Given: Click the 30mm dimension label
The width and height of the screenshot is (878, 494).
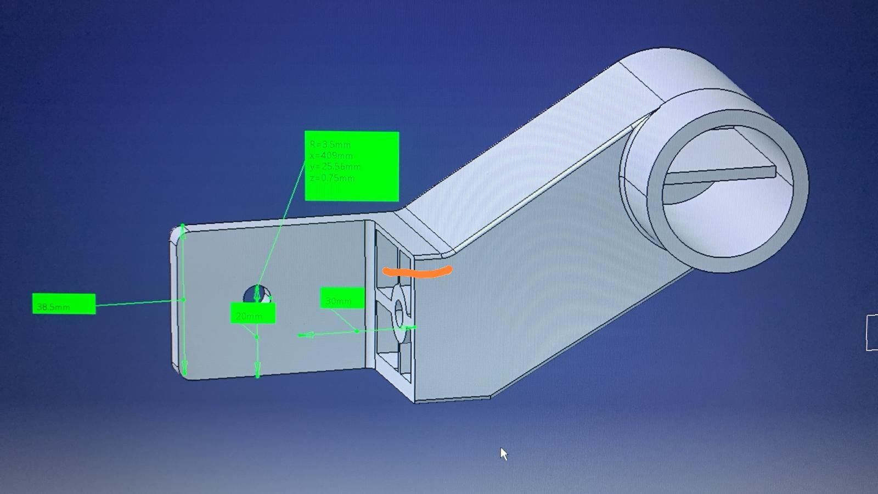Looking at the screenshot, I should [339, 300].
